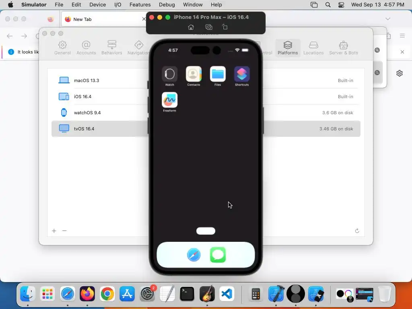Image resolution: width=412 pixels, height=309 pixels.
Task: Open Xcode from the Dock
Action: [x=276, y=293]
